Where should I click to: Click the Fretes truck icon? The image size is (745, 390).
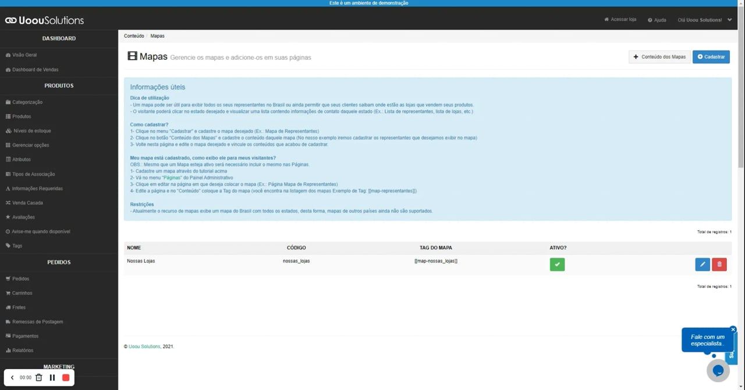tap(8, 307)
